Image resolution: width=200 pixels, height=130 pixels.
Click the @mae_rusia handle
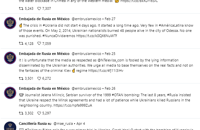[63, 123]
